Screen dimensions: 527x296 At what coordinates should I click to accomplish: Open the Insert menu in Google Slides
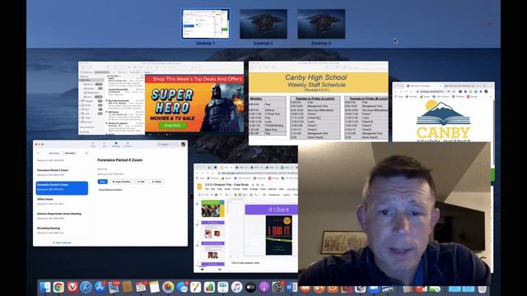227,189
